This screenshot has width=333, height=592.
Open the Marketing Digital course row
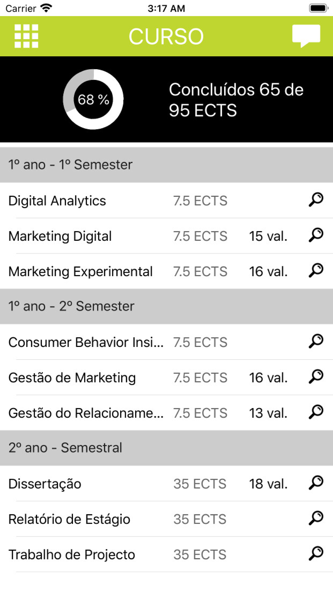click(x=166, y=236)
